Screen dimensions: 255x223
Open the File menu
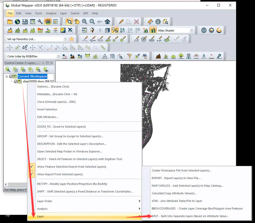[10, 13]
